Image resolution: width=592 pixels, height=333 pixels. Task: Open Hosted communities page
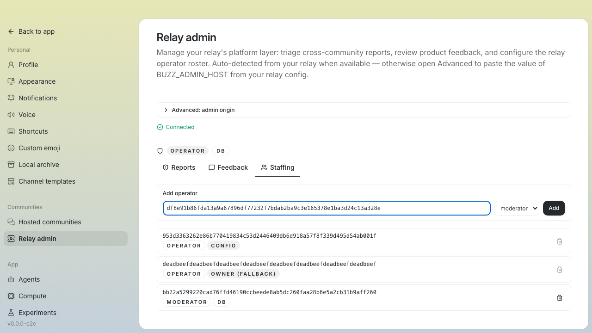[66, 222]
